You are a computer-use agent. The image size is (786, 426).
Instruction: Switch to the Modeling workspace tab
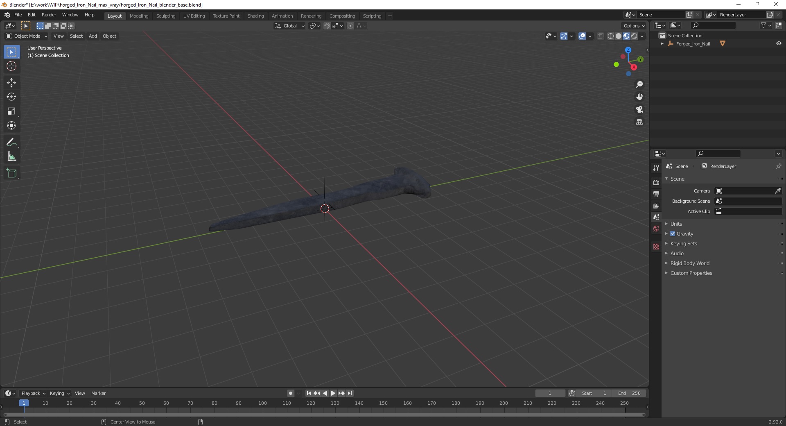pos(139,16)
